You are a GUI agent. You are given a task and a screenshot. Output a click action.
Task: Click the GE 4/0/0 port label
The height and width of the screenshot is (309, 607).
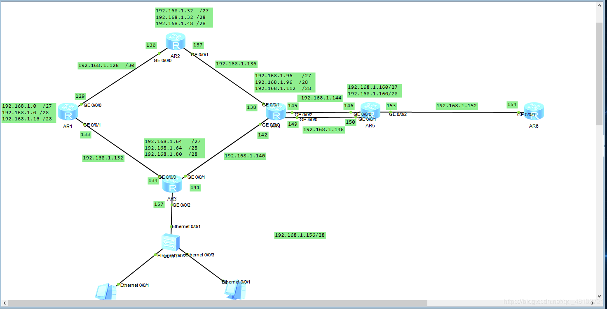309,120
